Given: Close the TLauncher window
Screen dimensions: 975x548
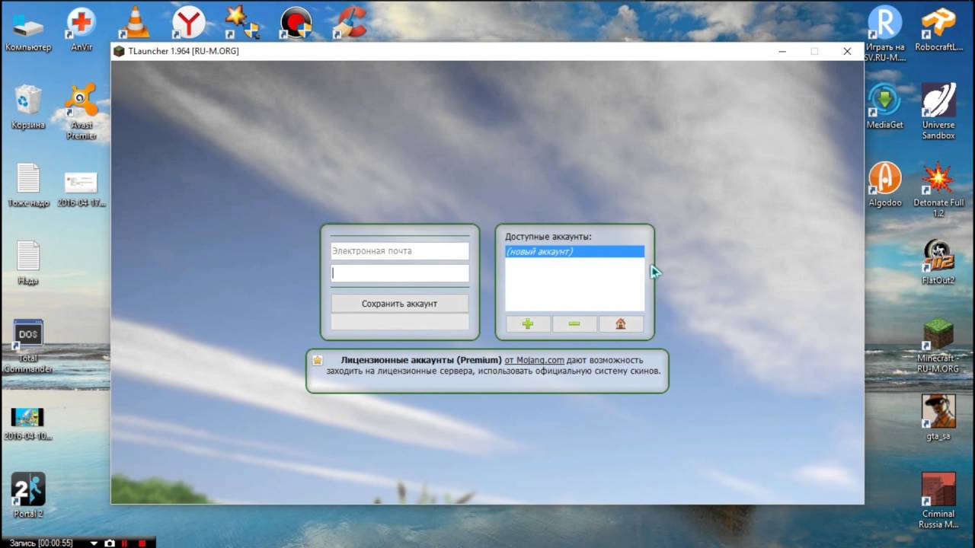Looking at the screenshot, I should [x=847, y=51].
